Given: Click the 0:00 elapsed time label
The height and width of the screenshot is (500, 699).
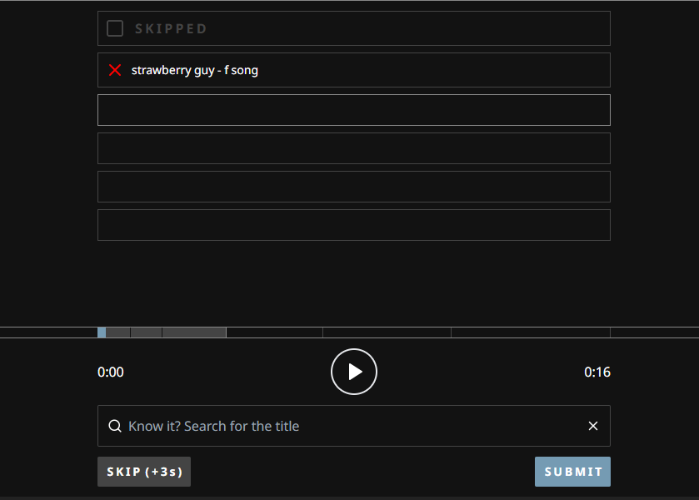Looking at the screenshot, I should (x=111, y=372).
